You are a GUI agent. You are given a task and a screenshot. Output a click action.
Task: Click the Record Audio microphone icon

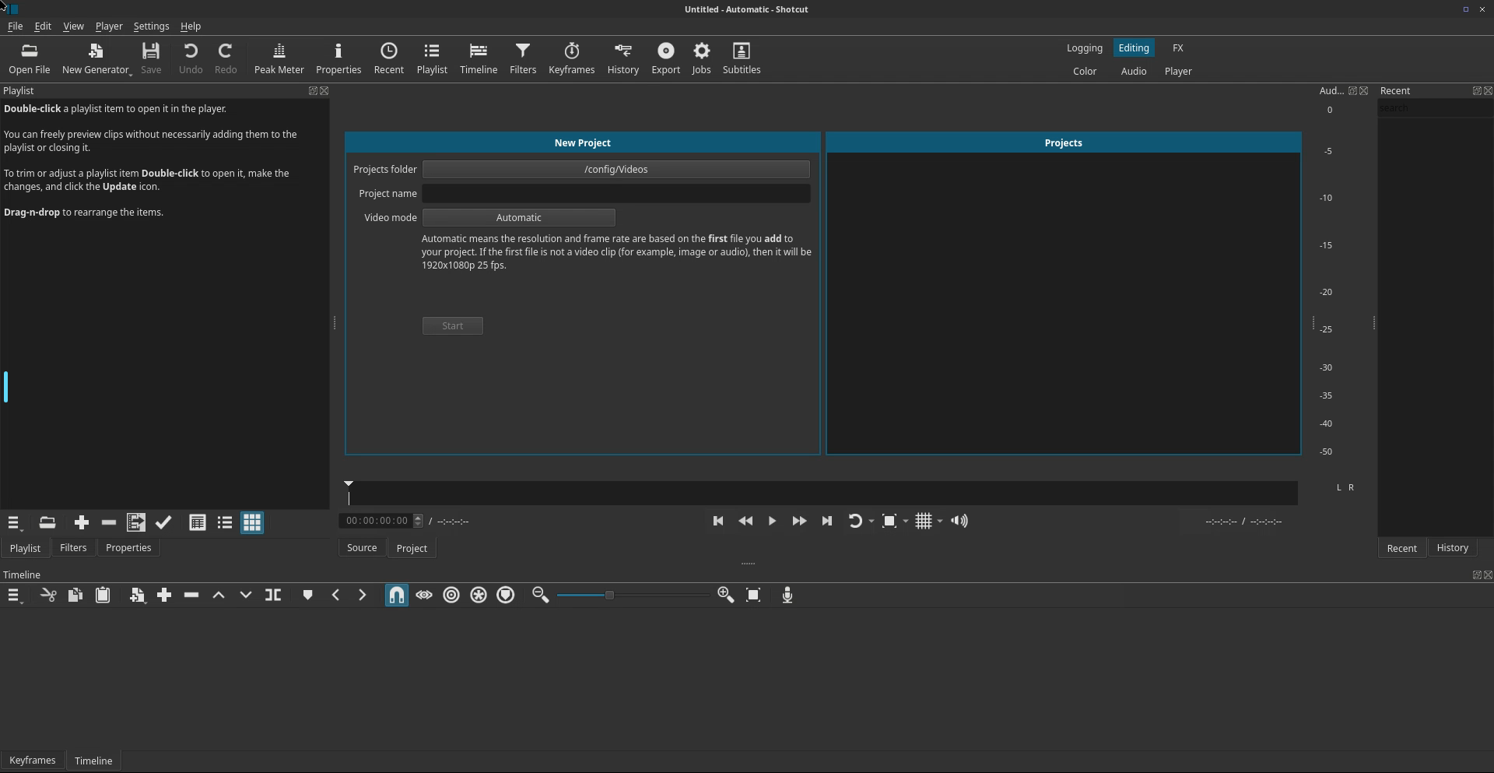[787, 596]
